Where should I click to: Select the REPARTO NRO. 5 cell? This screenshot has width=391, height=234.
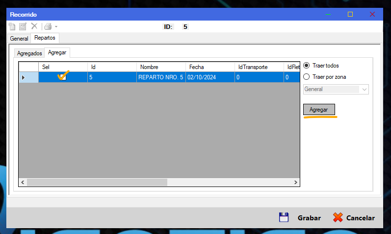[x=160, y=77]
